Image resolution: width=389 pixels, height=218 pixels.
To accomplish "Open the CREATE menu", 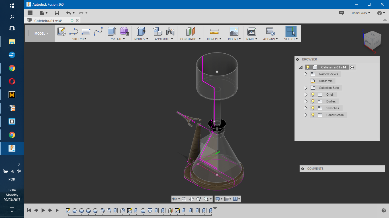I will pos(118,39).
